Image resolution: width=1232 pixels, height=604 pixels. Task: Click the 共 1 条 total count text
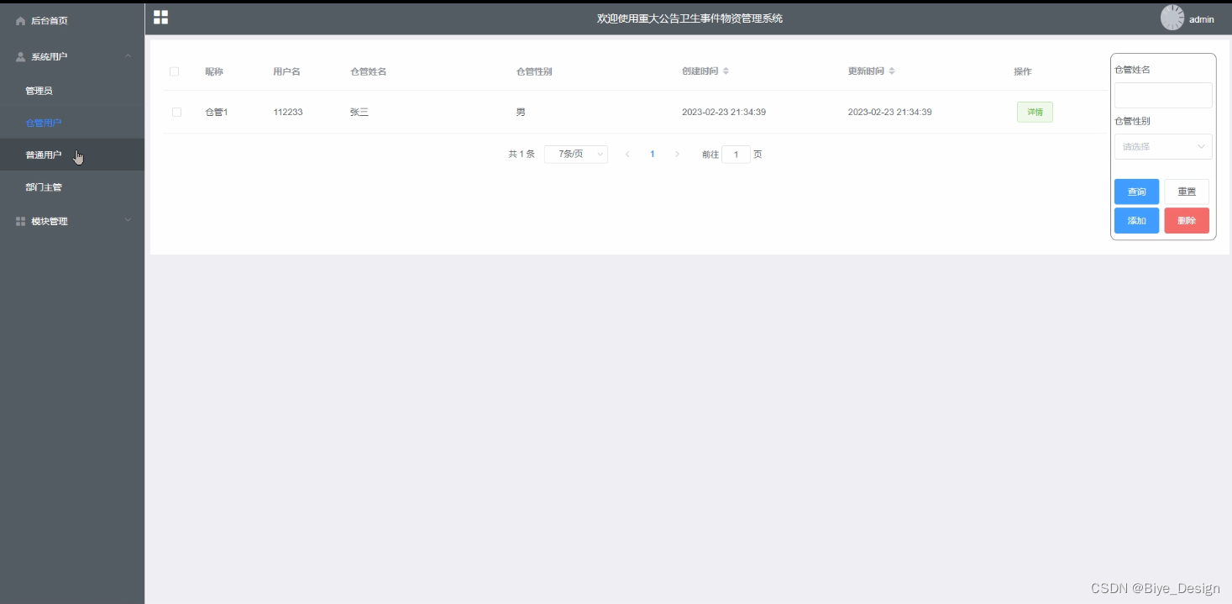point(522,155)
